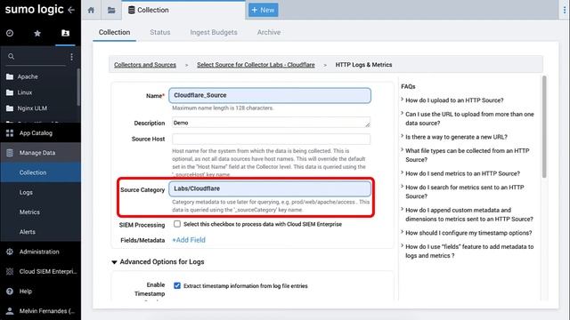Select the personal folder icon tab

tap(65, 34)
